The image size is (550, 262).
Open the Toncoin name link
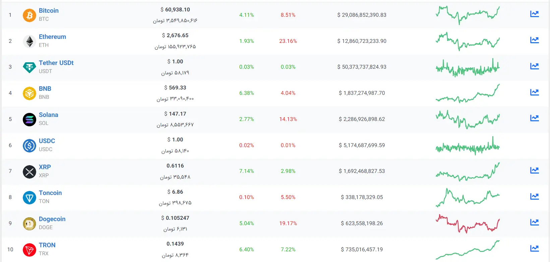tap(50, 193)
